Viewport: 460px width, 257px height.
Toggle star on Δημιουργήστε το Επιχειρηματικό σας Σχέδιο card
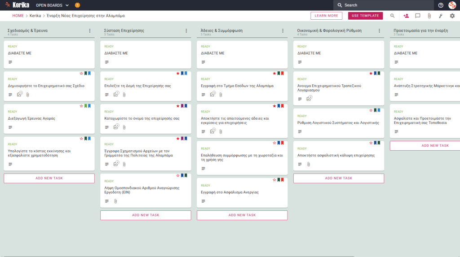(x=81, y=74)
